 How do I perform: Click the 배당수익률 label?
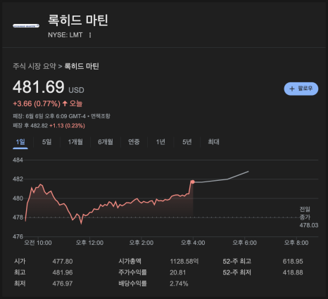coord(132,284)
